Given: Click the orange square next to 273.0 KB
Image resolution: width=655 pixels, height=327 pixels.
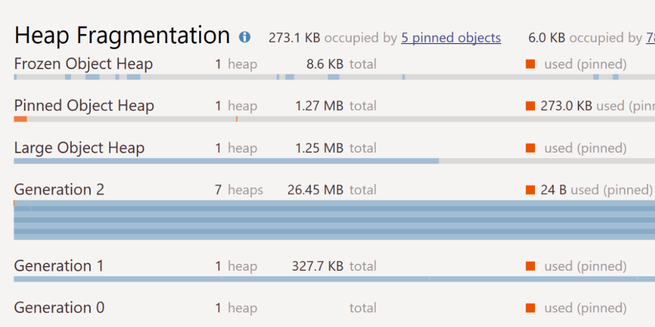Looking at the screenshot, I should point(530,106).
